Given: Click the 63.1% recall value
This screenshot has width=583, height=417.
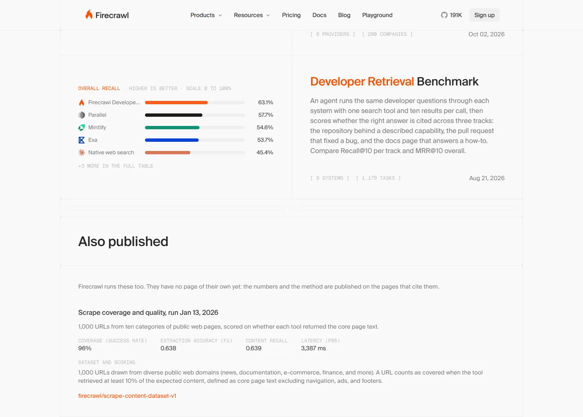Looking at the screenshot, I should point(266,102).
